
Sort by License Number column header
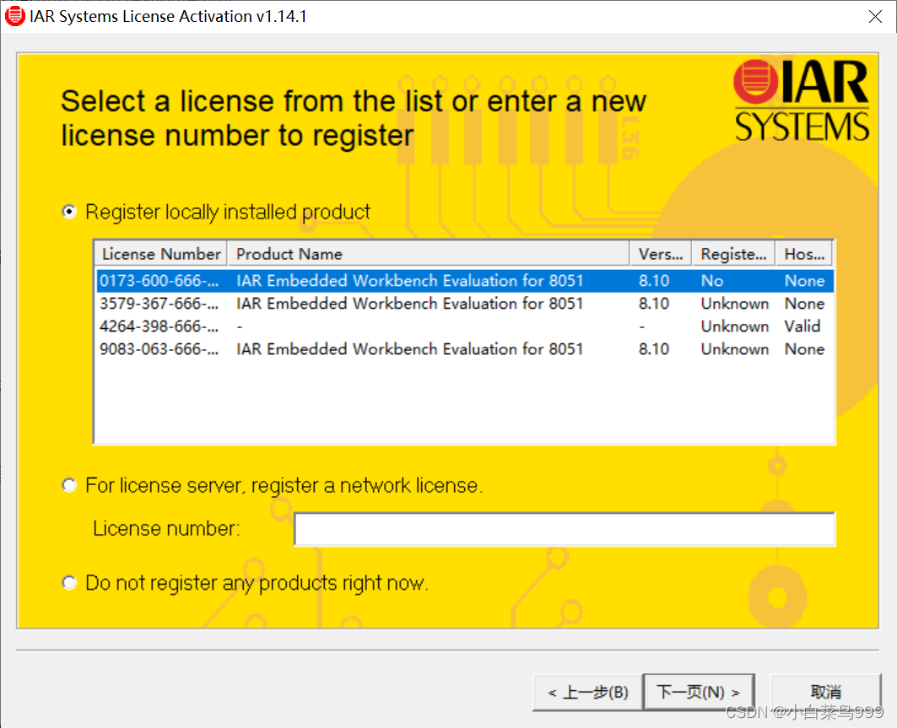tap(160, 254)
